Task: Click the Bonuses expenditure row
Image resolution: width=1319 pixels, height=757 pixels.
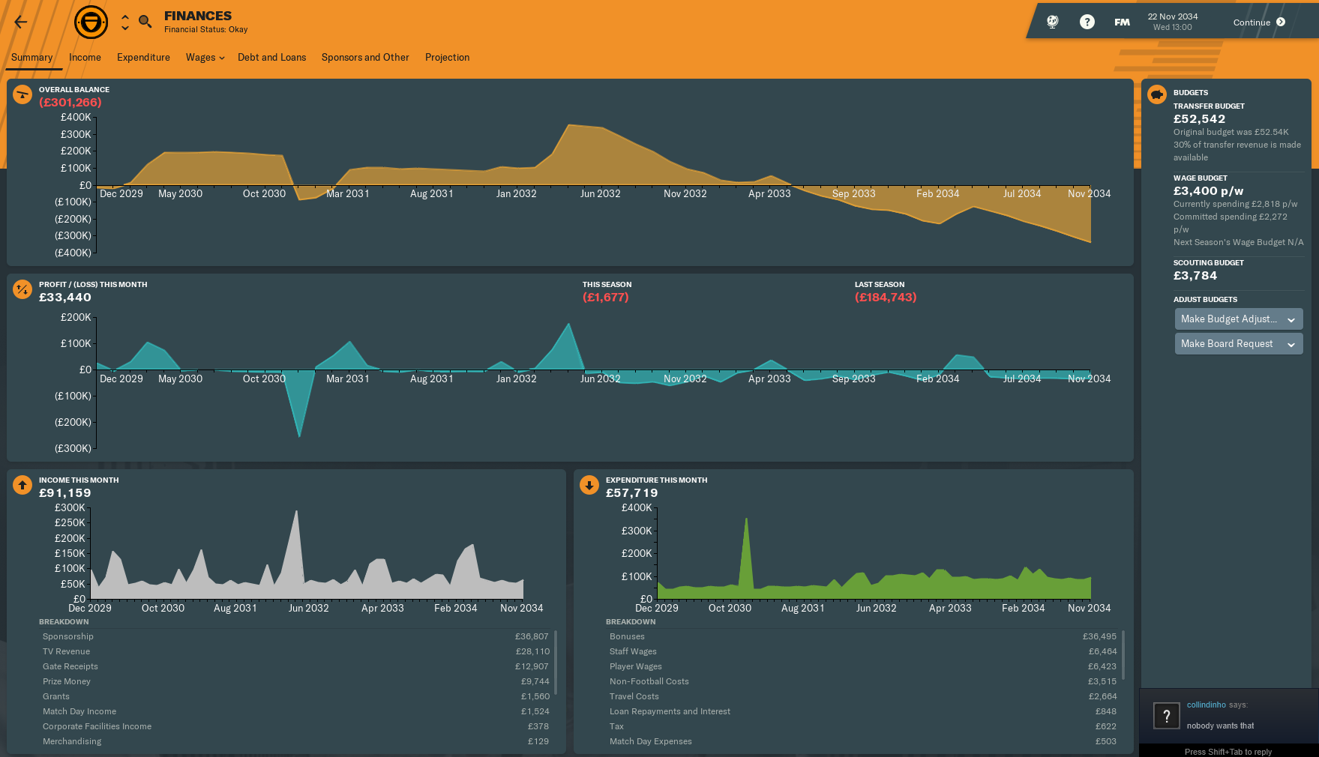Action: point(862,636)
